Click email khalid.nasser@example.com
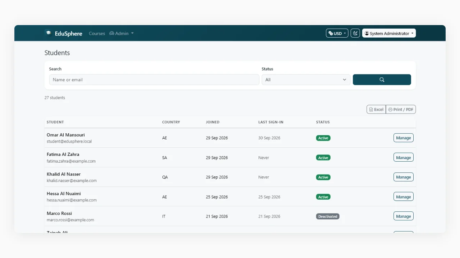The width and height of the screenshot is (460, 258). (x=72, y=181)
